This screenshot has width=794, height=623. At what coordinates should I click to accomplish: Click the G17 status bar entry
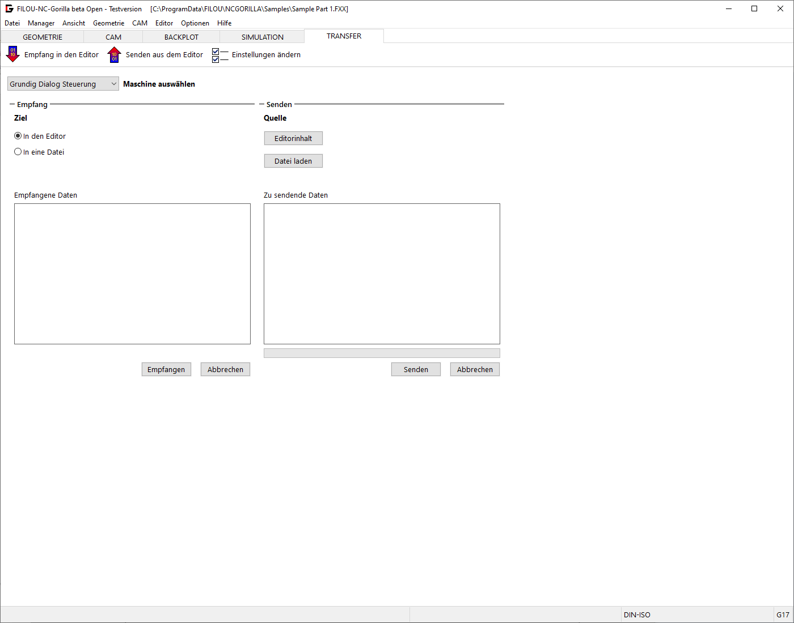783,615
